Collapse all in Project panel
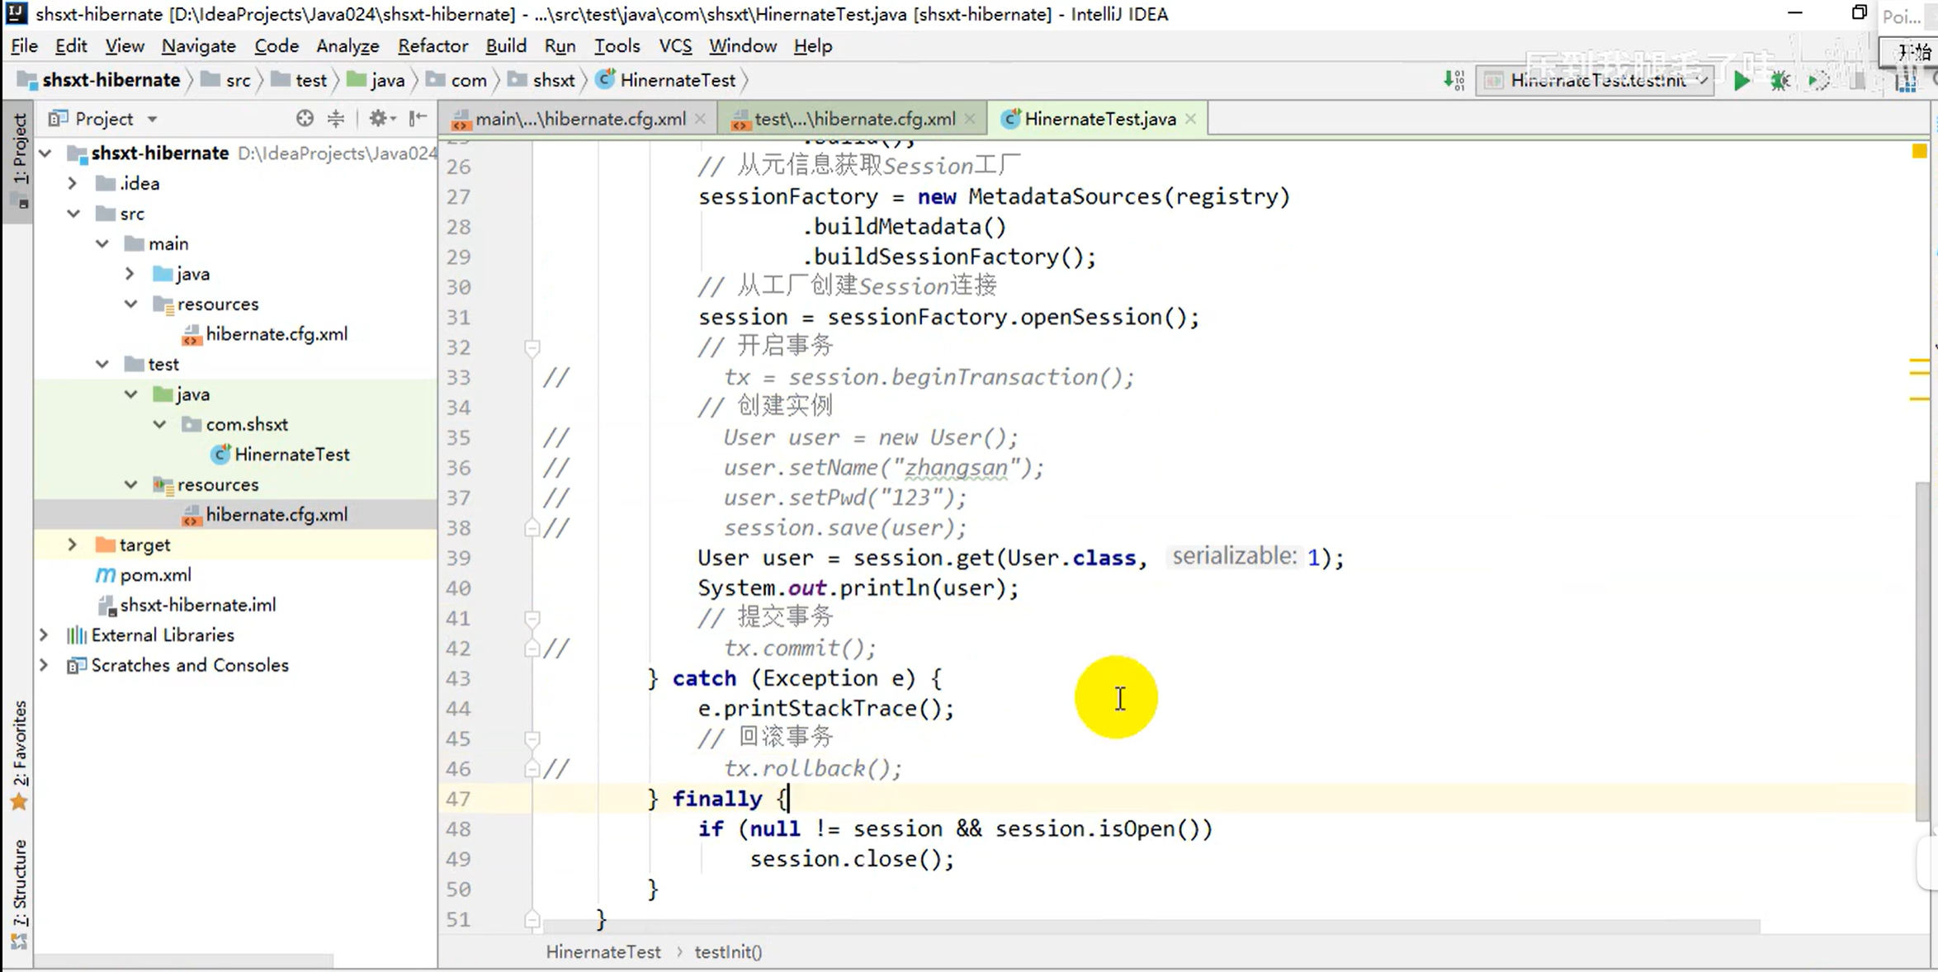Viewport: 1938px width, 972px height. click(336, 119)
